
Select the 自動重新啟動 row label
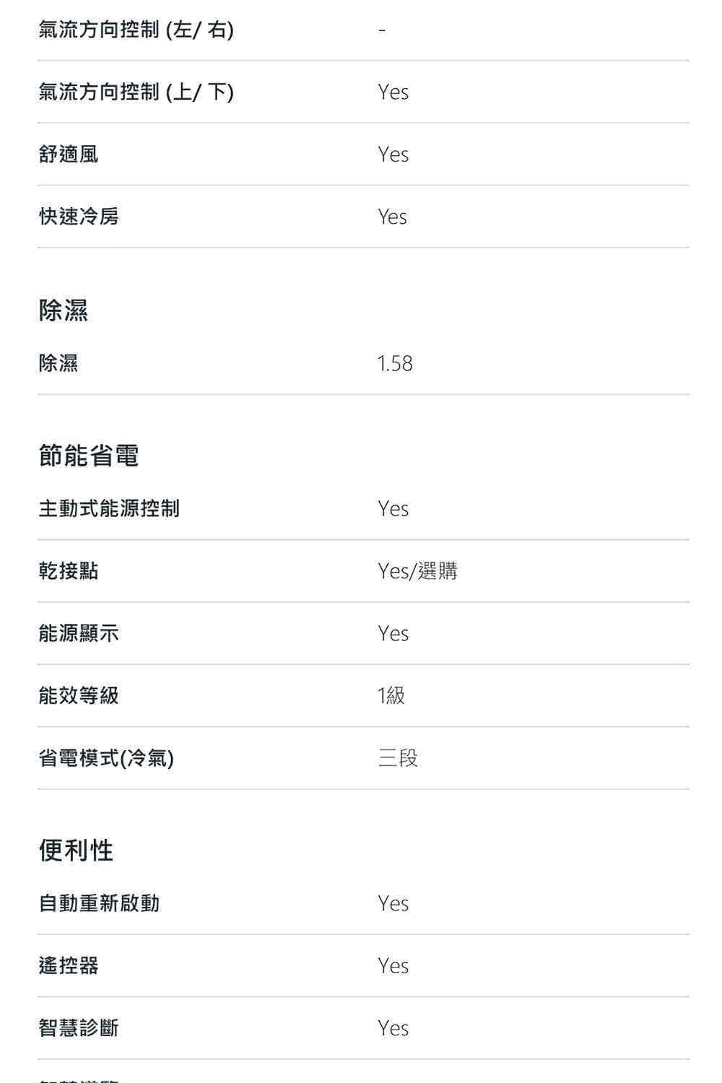coord(99,903)
